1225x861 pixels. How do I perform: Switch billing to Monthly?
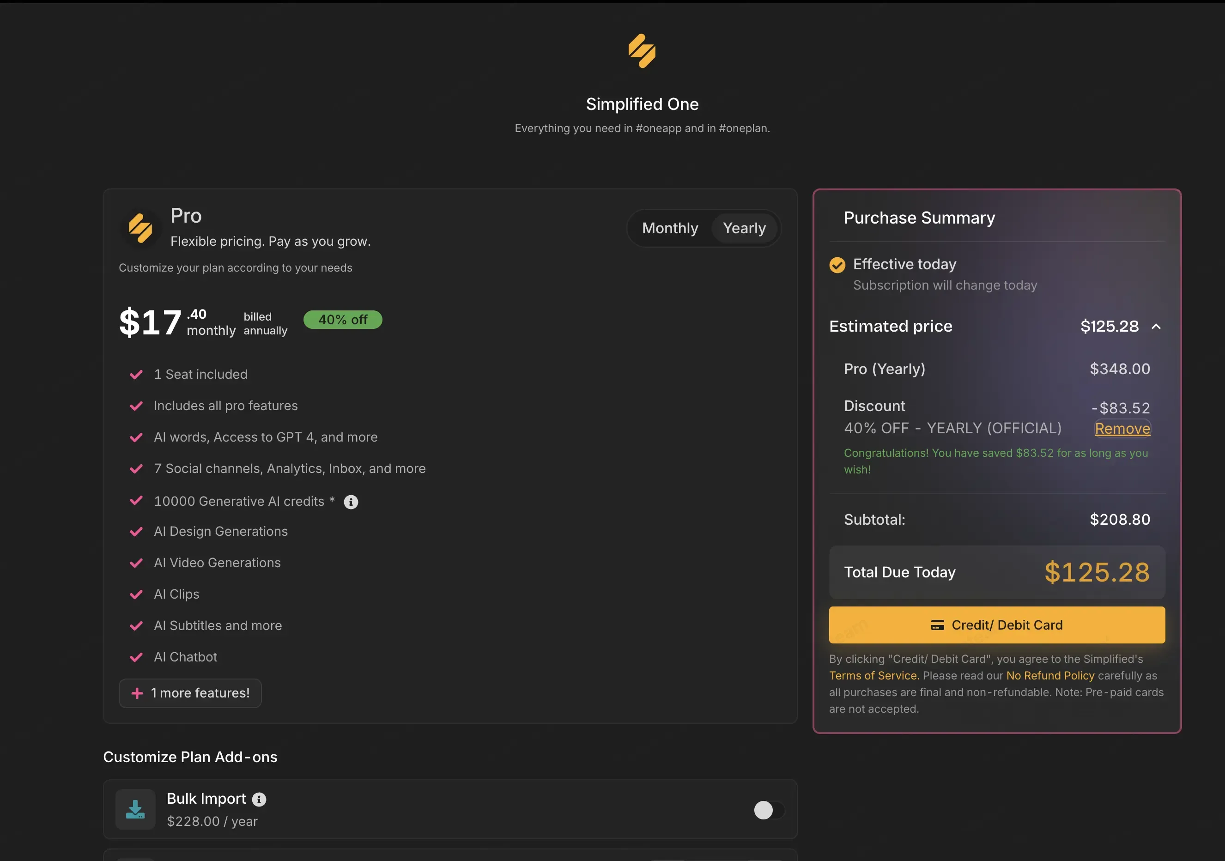(670, 228)
